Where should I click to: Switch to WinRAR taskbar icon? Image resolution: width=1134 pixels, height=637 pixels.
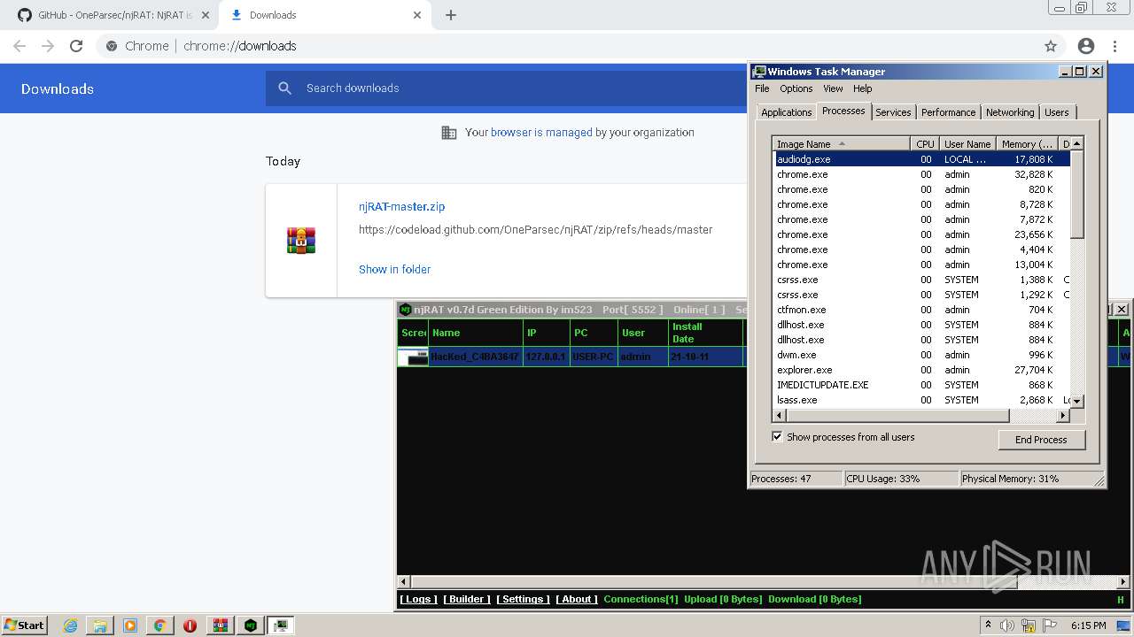[x=220, y=625]
